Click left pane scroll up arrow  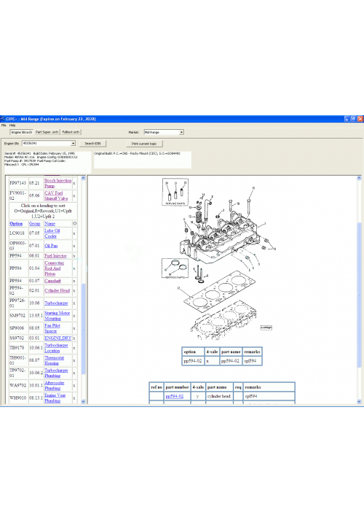pyautogui.click(x=83, y=178)
